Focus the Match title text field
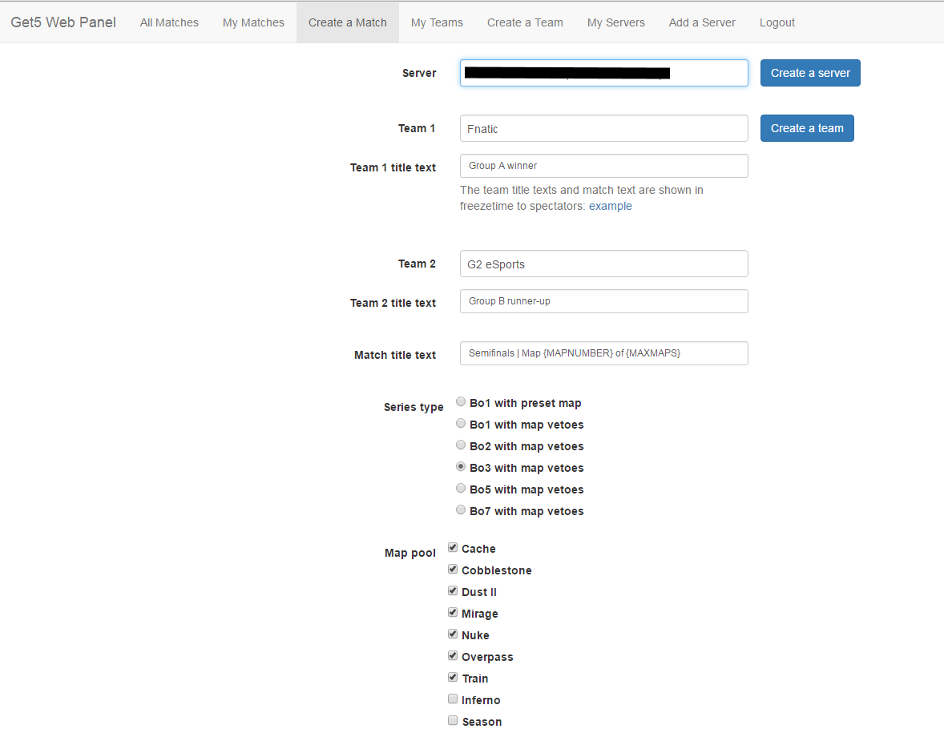 [x=603, y=353]
